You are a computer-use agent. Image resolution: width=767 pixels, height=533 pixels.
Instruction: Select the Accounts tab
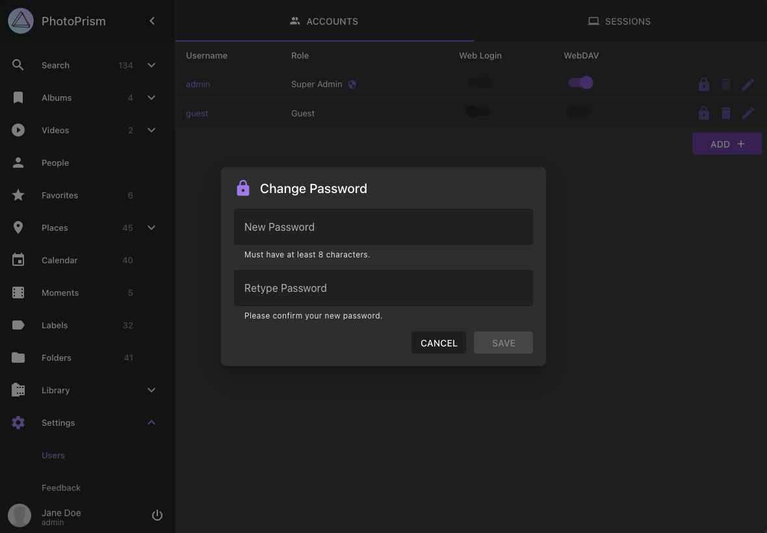click(324, 21)
